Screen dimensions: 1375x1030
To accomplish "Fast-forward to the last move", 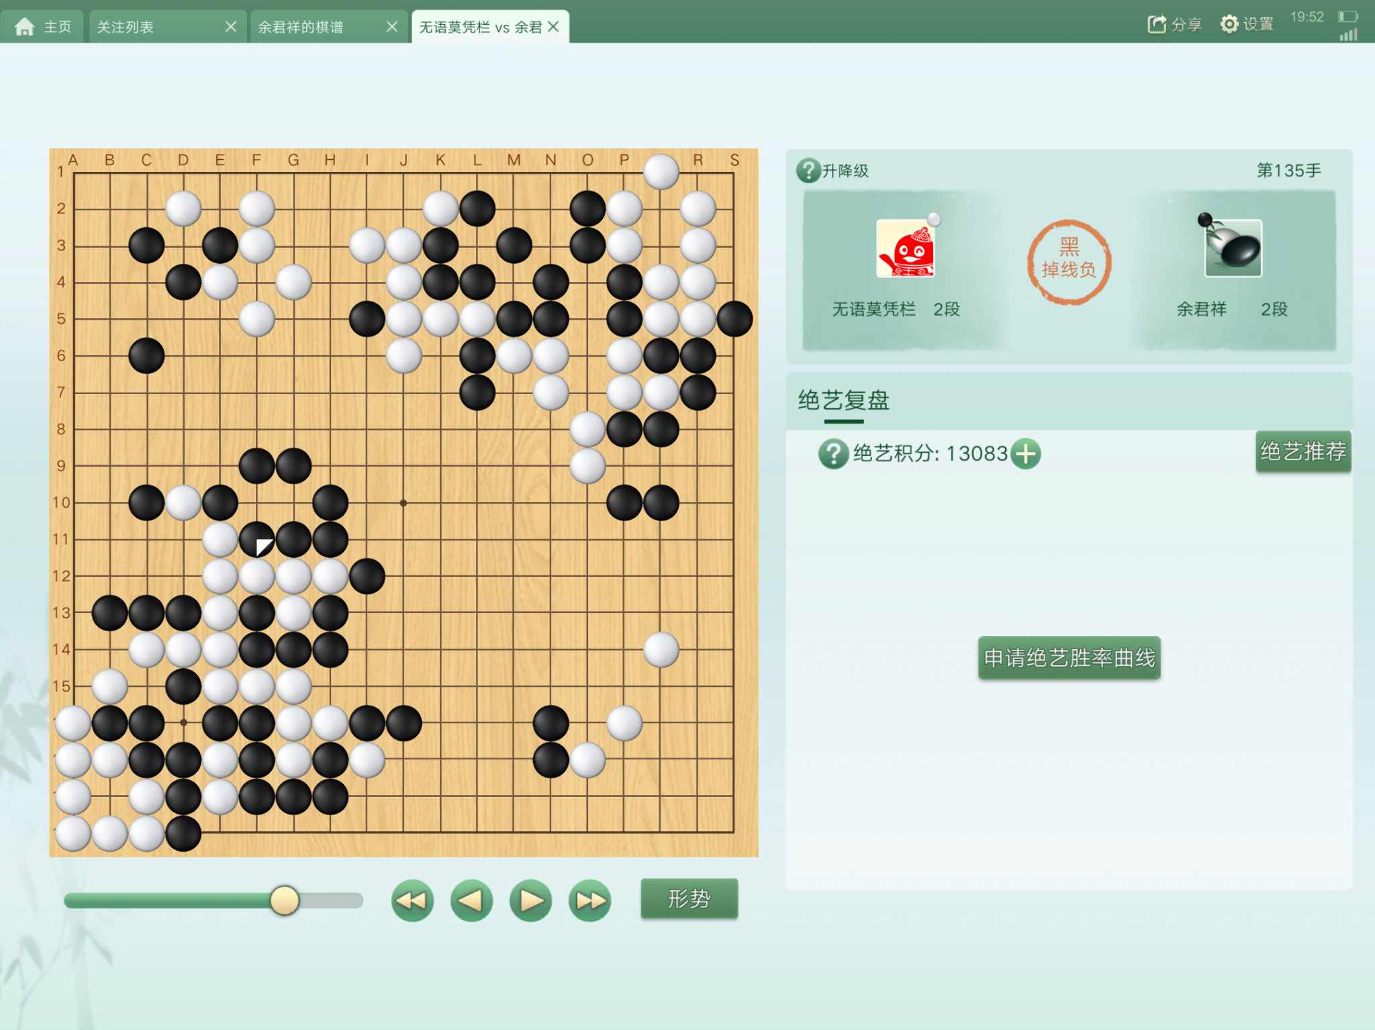I will coord(589,900).
